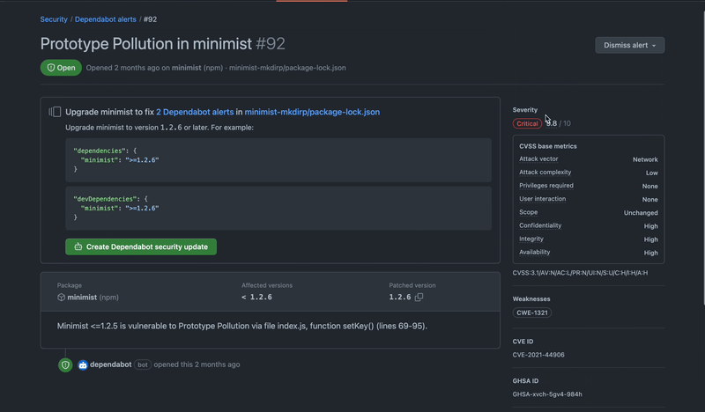
Task: Click the Scope metric label
Action: pyautogui.click(x=528, y=212)
